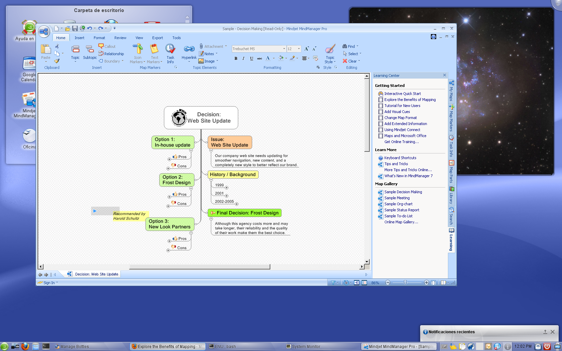The width and height of the screenshot is (562, 351).
Task: Switch to the View ribbon tab
Action: click(x=139, y=38)
